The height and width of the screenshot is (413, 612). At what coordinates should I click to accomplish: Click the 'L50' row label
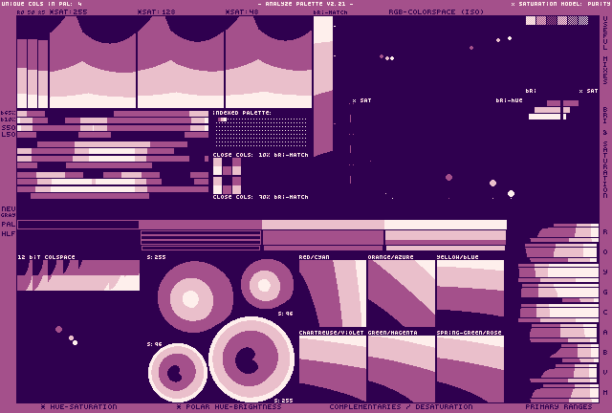point(9,135)
